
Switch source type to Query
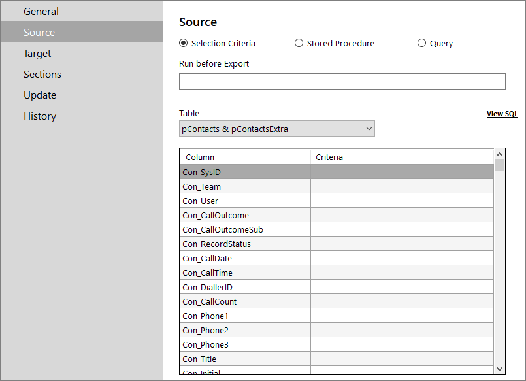click(421, 43)
